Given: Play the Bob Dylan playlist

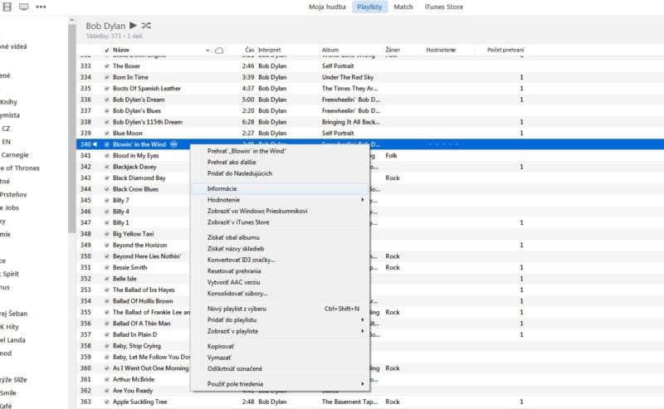Looking at the screenshot, I should click(x=133, y=26).
